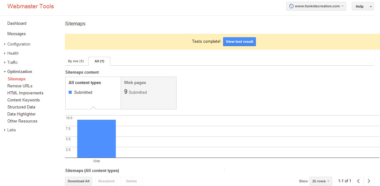Image resolution: width=380 pixels, height=186 pixels.
Task: Open Other Resources page
Action: pos(22,121)
